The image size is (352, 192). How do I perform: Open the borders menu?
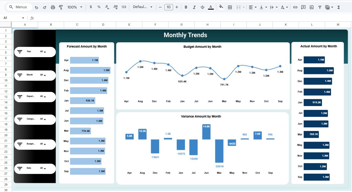tap(230, 7)
